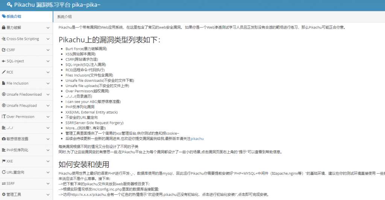Click list item XXE(XML External Entity attack)

click(92, 112)
